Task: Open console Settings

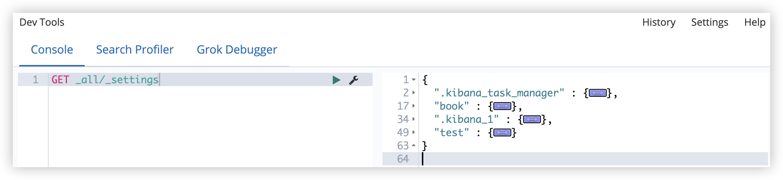Action: [x=709, y=22]
